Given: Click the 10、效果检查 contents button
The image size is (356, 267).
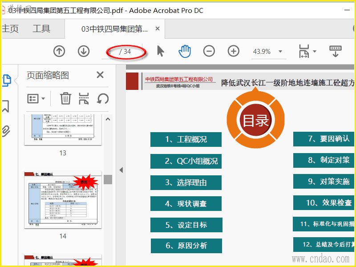Looking at the screenshot, I should 324,203.
